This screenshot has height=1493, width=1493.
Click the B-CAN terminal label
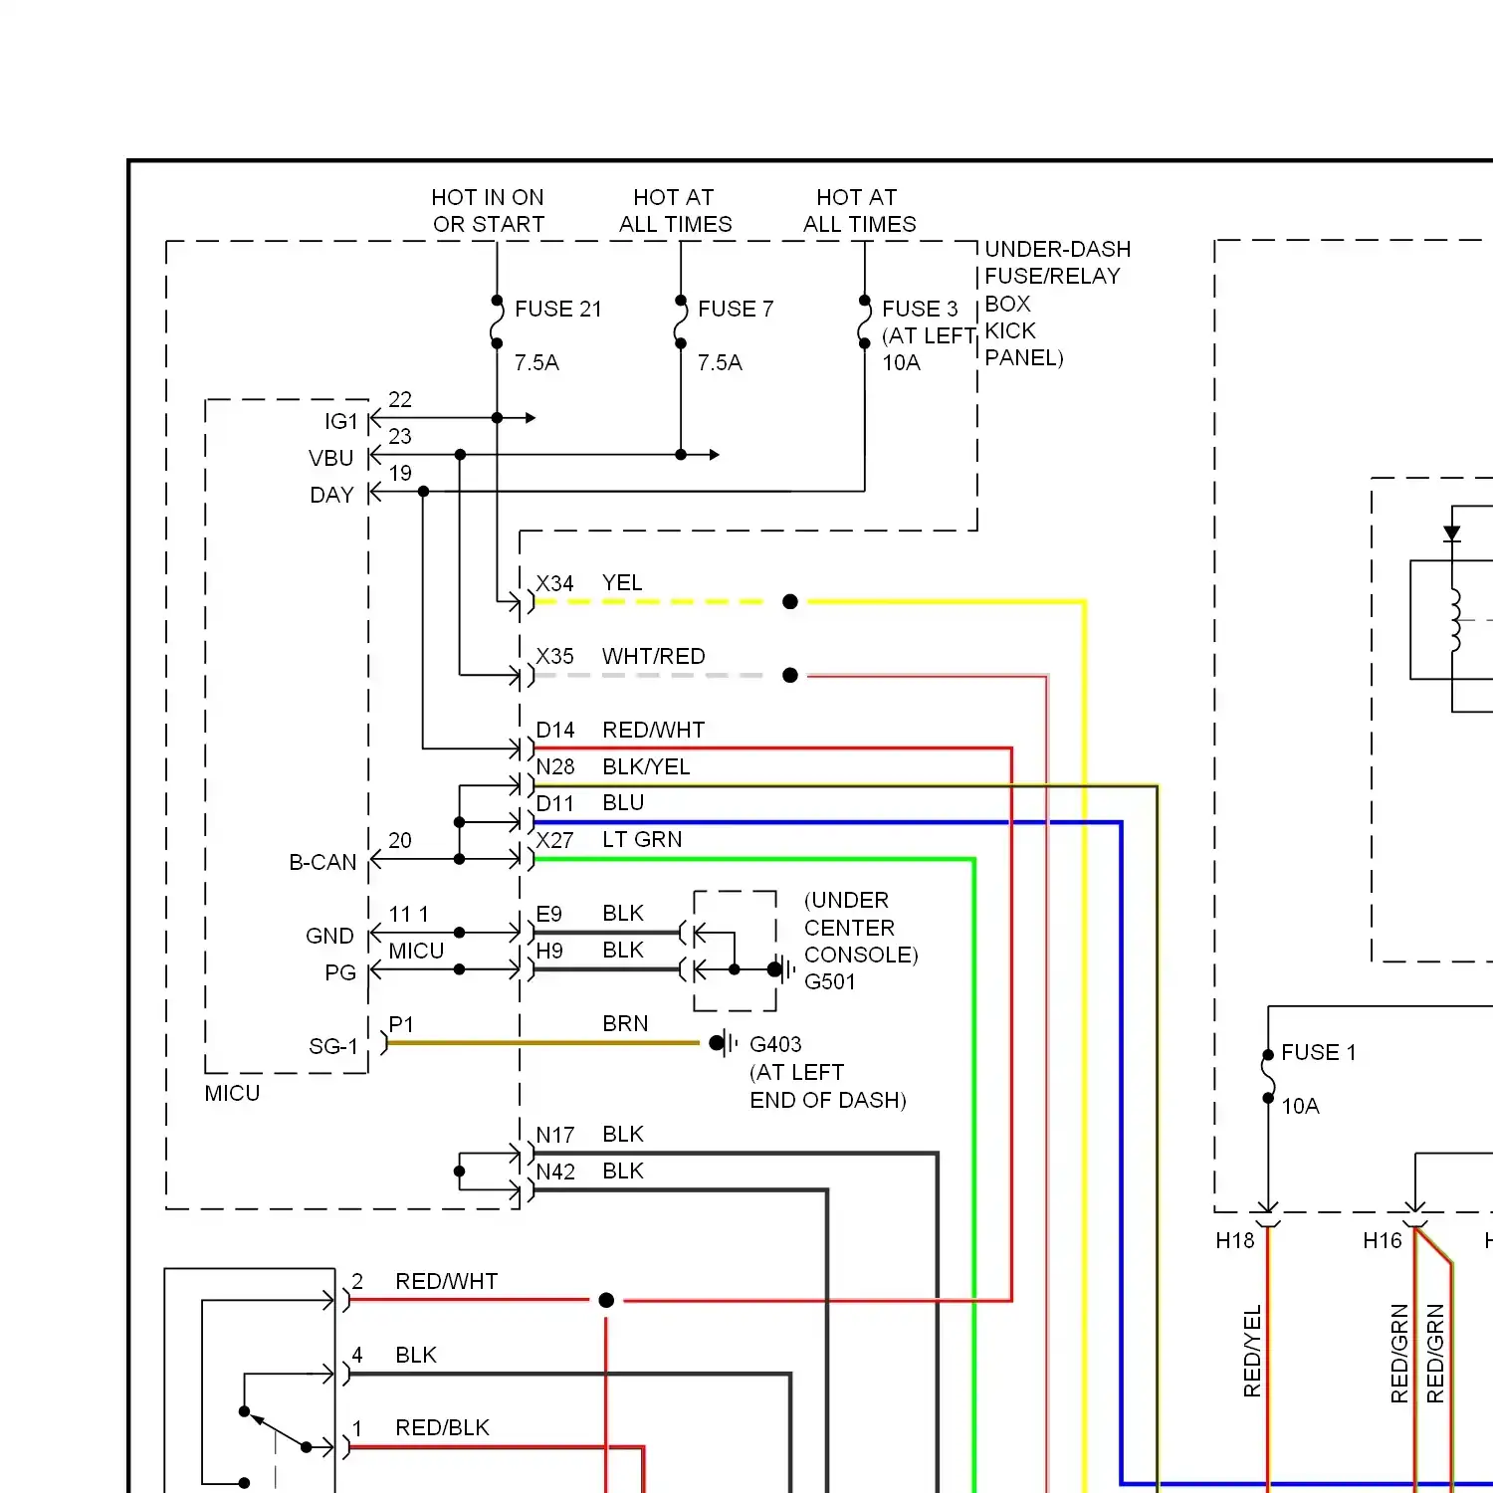(x=322, y=862)
